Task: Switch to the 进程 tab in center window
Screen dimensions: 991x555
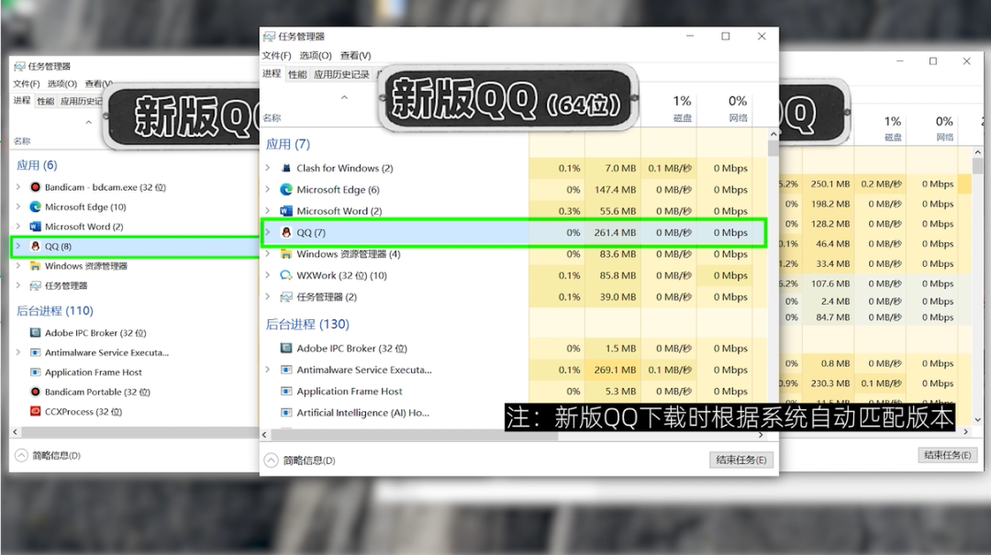Action: coord(272,74)
